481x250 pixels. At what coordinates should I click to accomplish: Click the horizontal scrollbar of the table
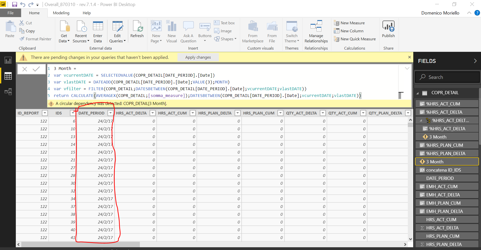click(80, 244)
